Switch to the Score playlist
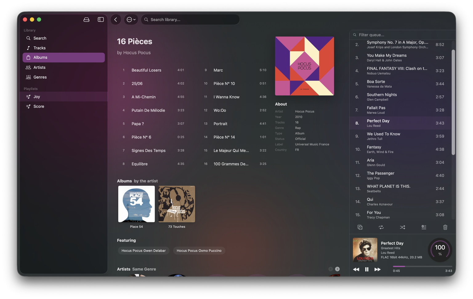Viewport: 473px width, 299px height. pyautogui.click(x=39, y=106)
